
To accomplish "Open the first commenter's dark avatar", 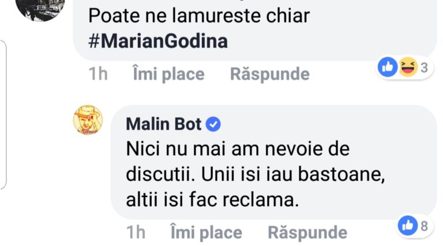I will tap(38, 8).
